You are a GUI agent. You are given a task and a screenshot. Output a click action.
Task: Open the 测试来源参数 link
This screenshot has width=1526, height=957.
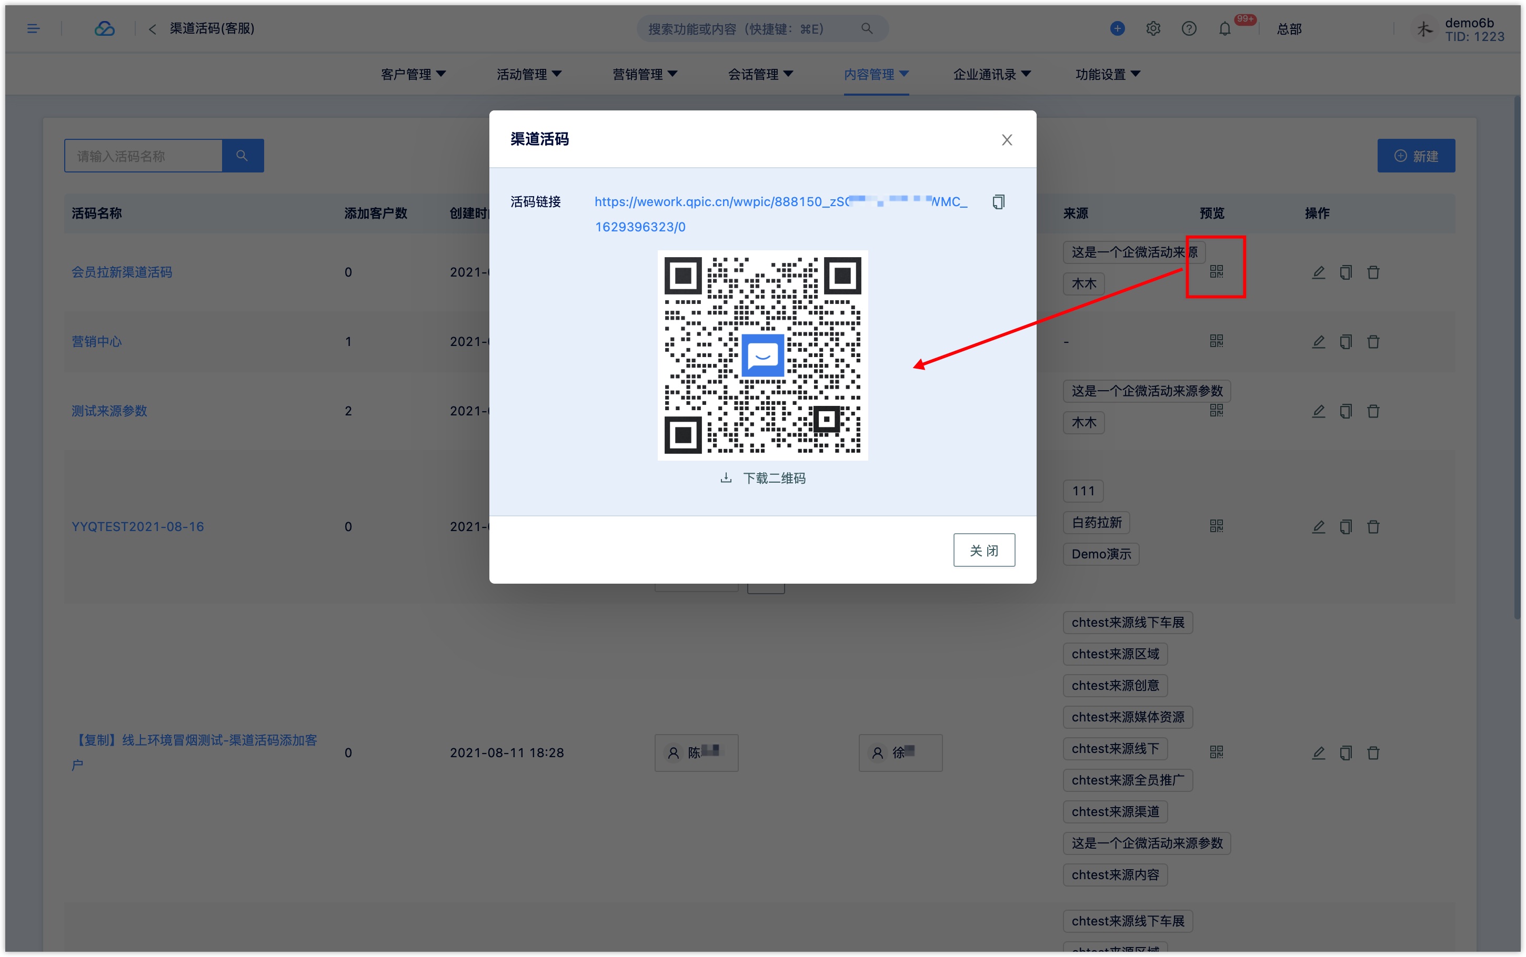[x=109, y=411]
